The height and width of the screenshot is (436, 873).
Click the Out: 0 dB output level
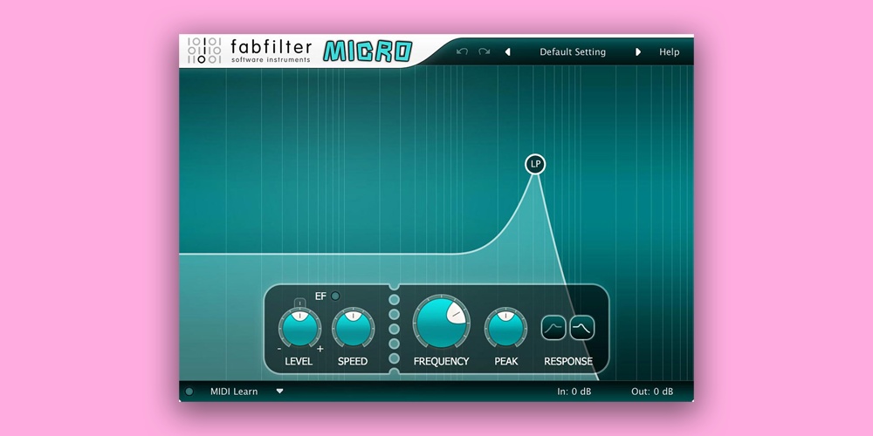click(652, 392)
